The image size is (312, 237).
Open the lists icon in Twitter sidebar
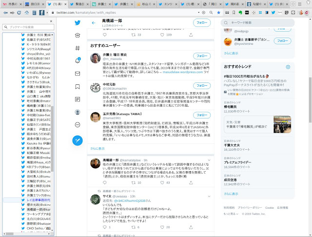coord(78,99)
